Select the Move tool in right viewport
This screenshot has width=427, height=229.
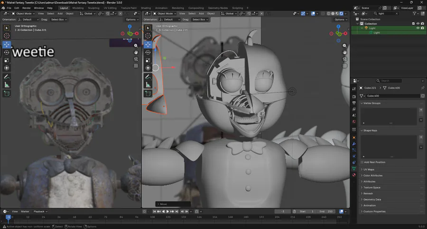tap(148, 44)
